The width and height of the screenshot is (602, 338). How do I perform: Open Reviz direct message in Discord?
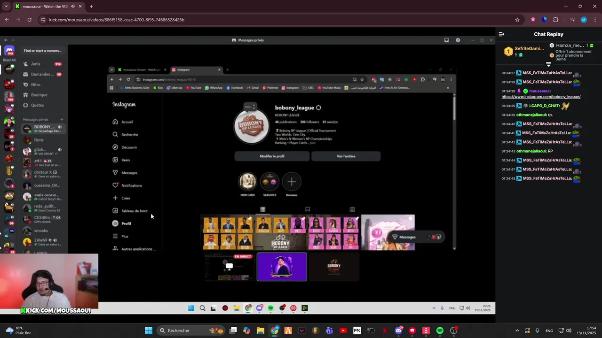click(43, 140)
